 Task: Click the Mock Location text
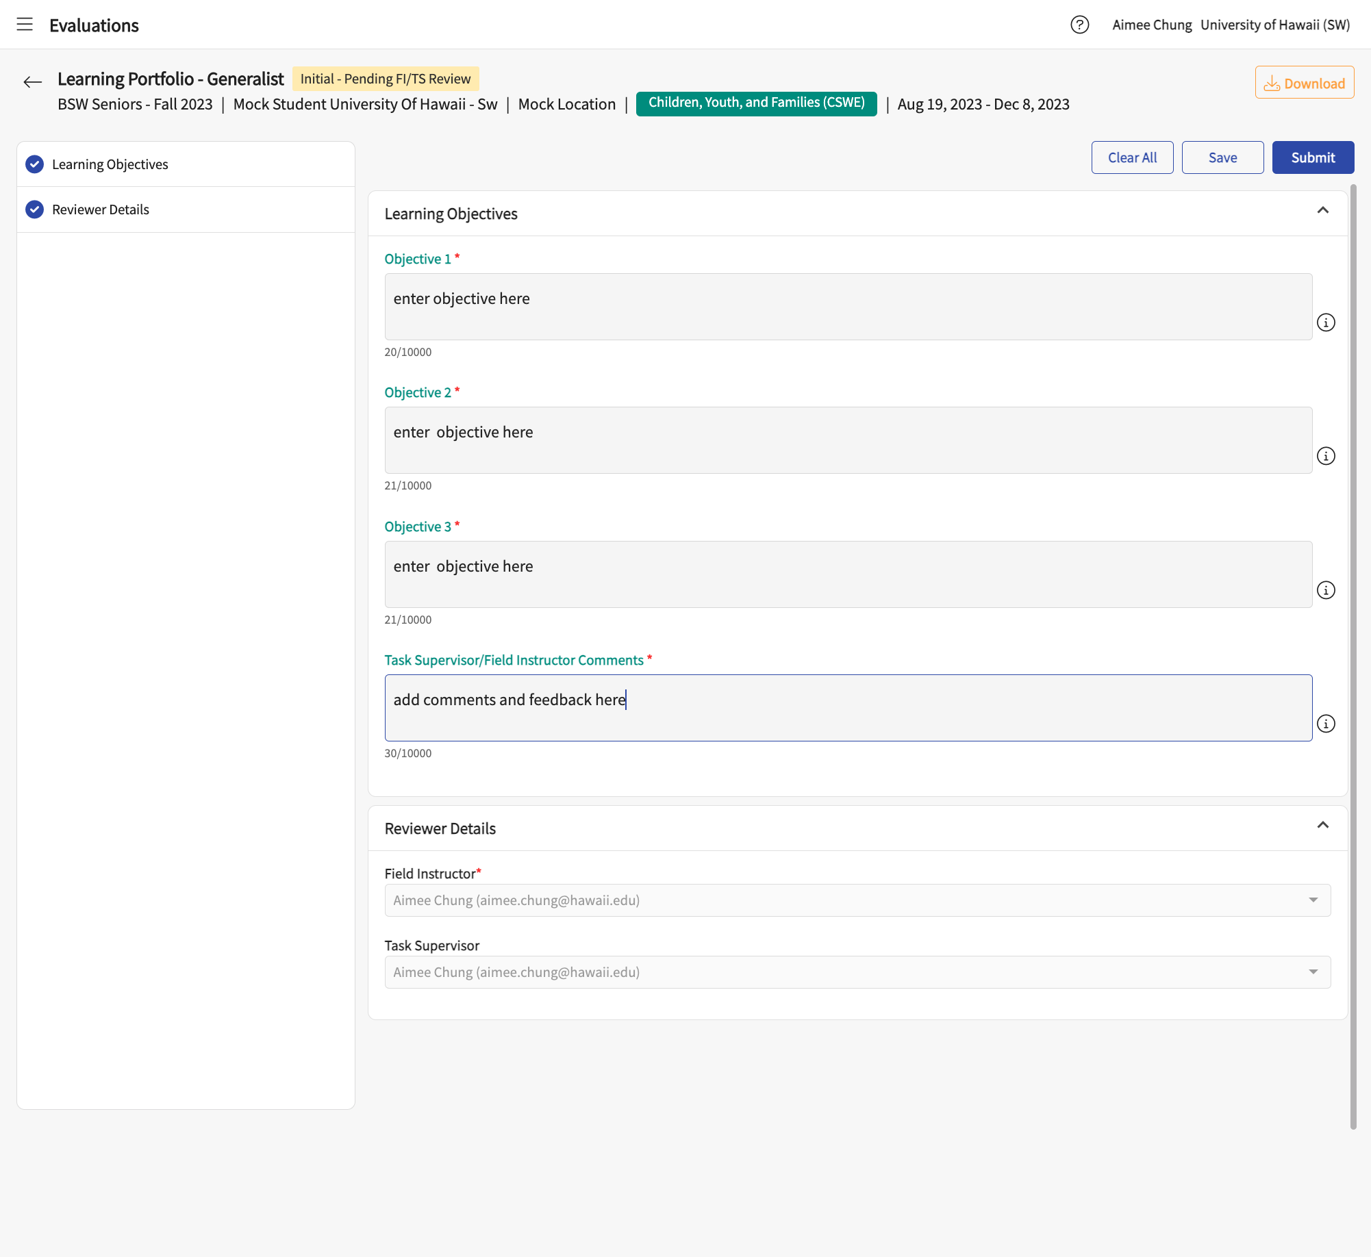[x=566, y=104]
